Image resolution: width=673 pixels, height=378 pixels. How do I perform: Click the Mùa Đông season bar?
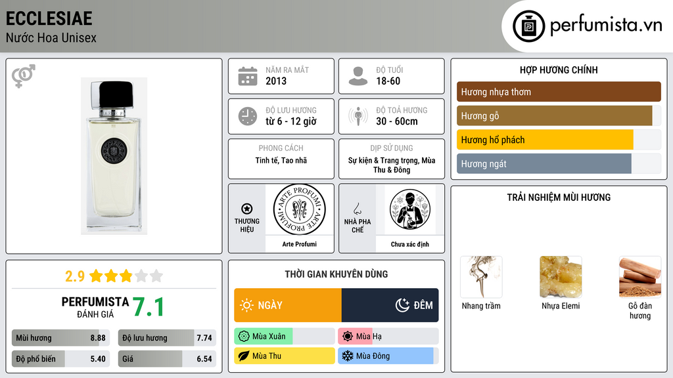(388, 356)
